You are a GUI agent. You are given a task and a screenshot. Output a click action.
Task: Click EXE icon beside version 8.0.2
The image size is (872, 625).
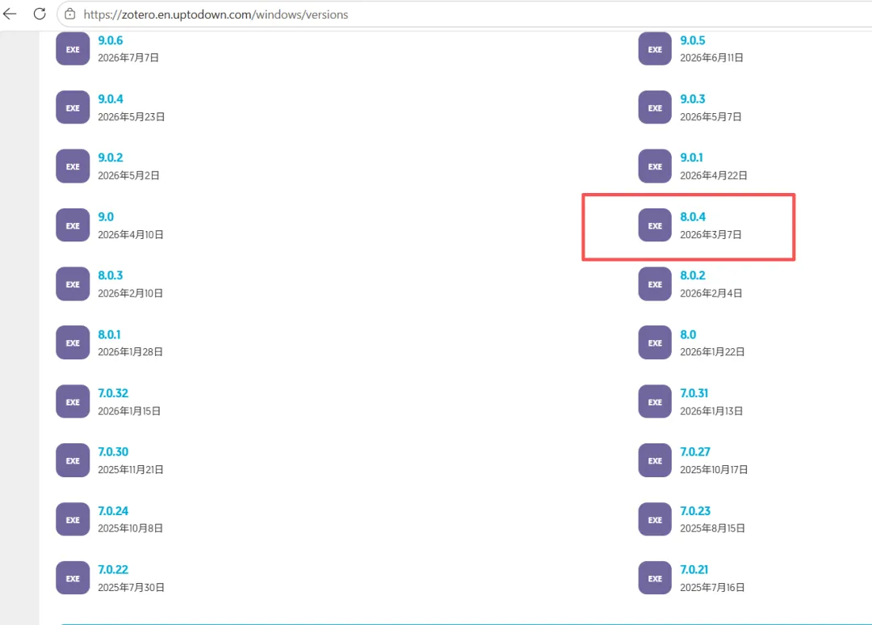(655, 284)
